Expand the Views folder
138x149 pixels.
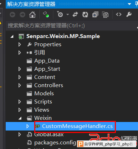pyautogui.click(x=20, y=110)
